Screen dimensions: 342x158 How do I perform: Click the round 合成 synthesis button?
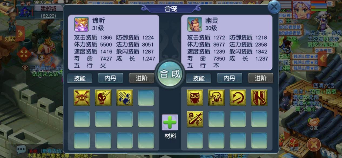170,74
